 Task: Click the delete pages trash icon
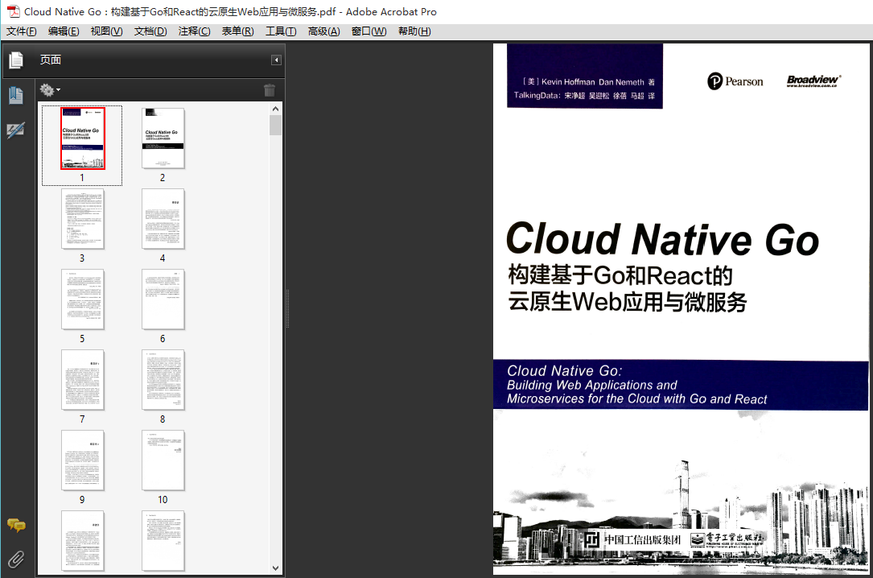270,89
